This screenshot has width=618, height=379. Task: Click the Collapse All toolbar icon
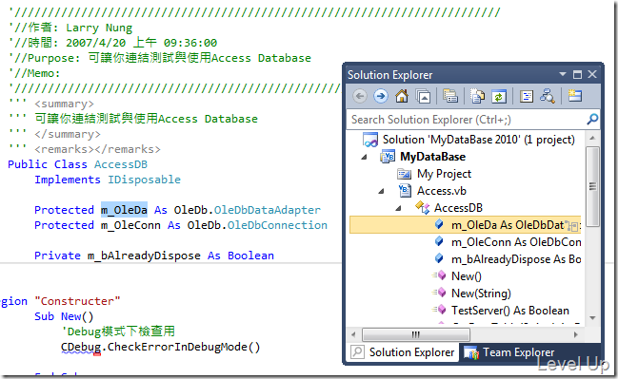[x=424, y=96]
